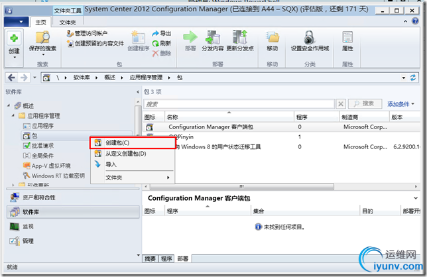Viewport: 427px width, 277px height.
Task: Go back with navigation arrow
Action: pyautogui.click(x=11, y=78)
